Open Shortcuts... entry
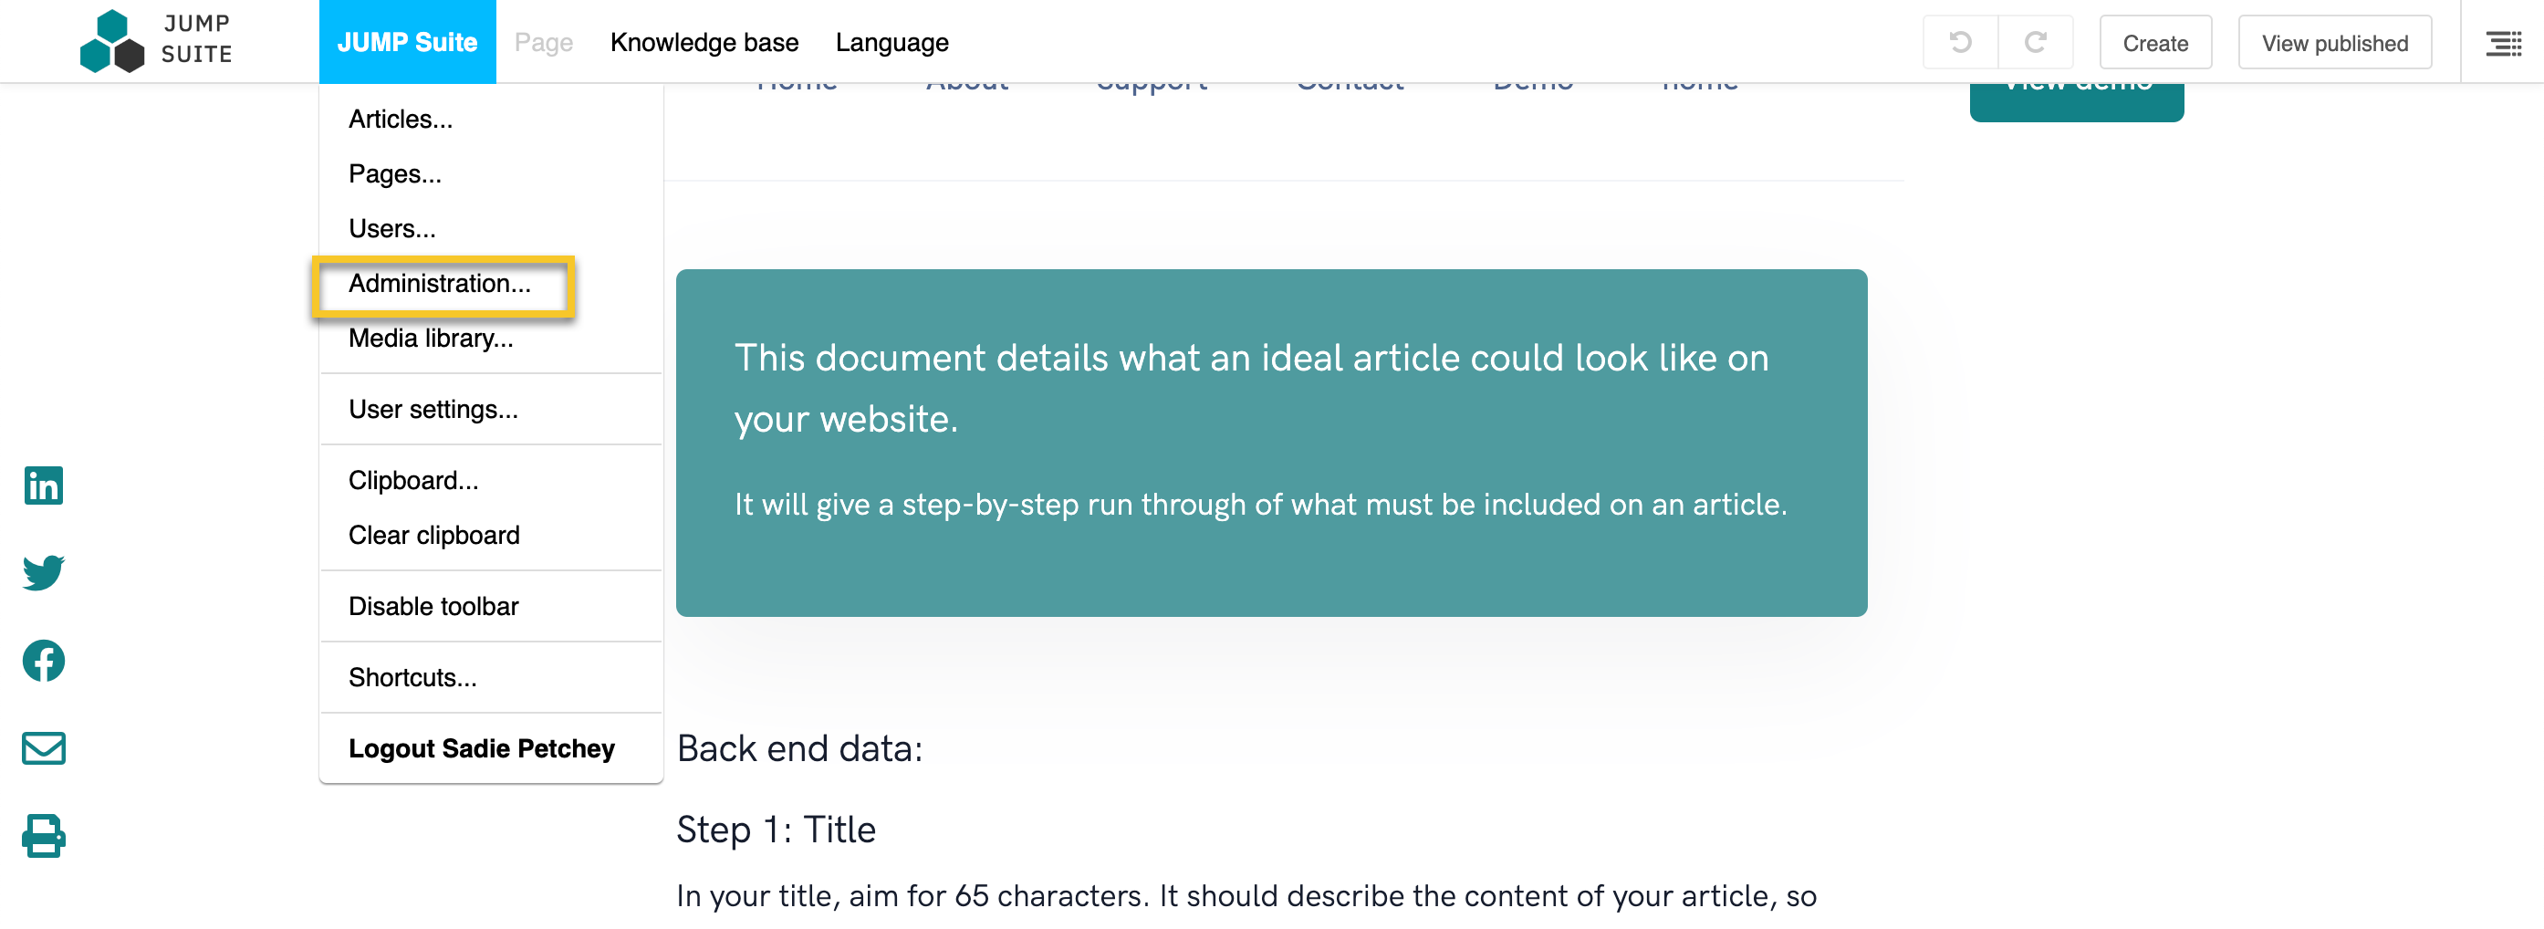 [x=491, y=677]
